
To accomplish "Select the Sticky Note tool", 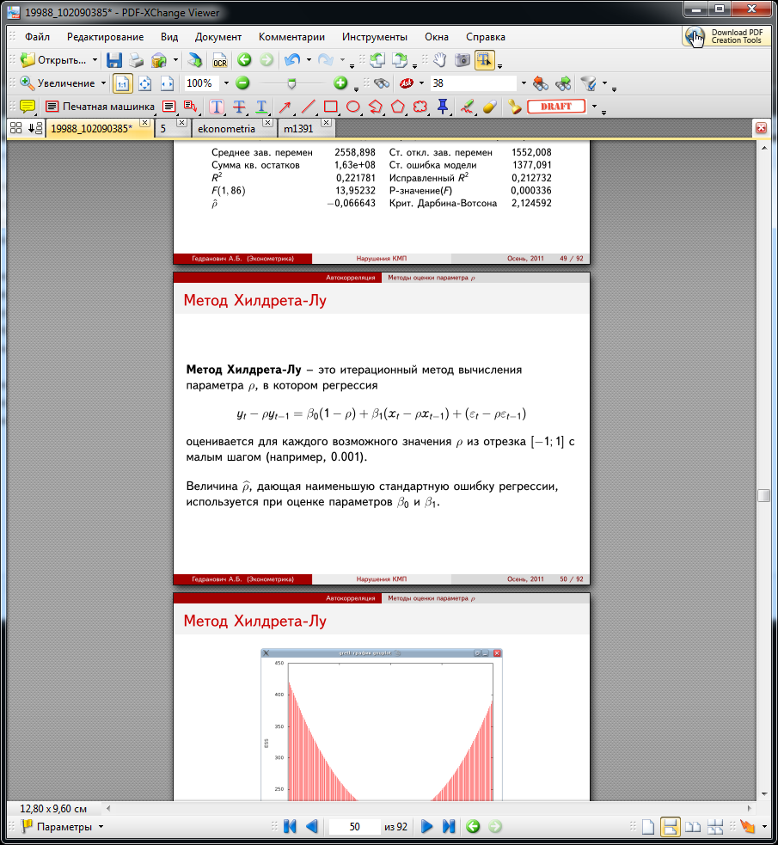I will click(x=27, y=107).
